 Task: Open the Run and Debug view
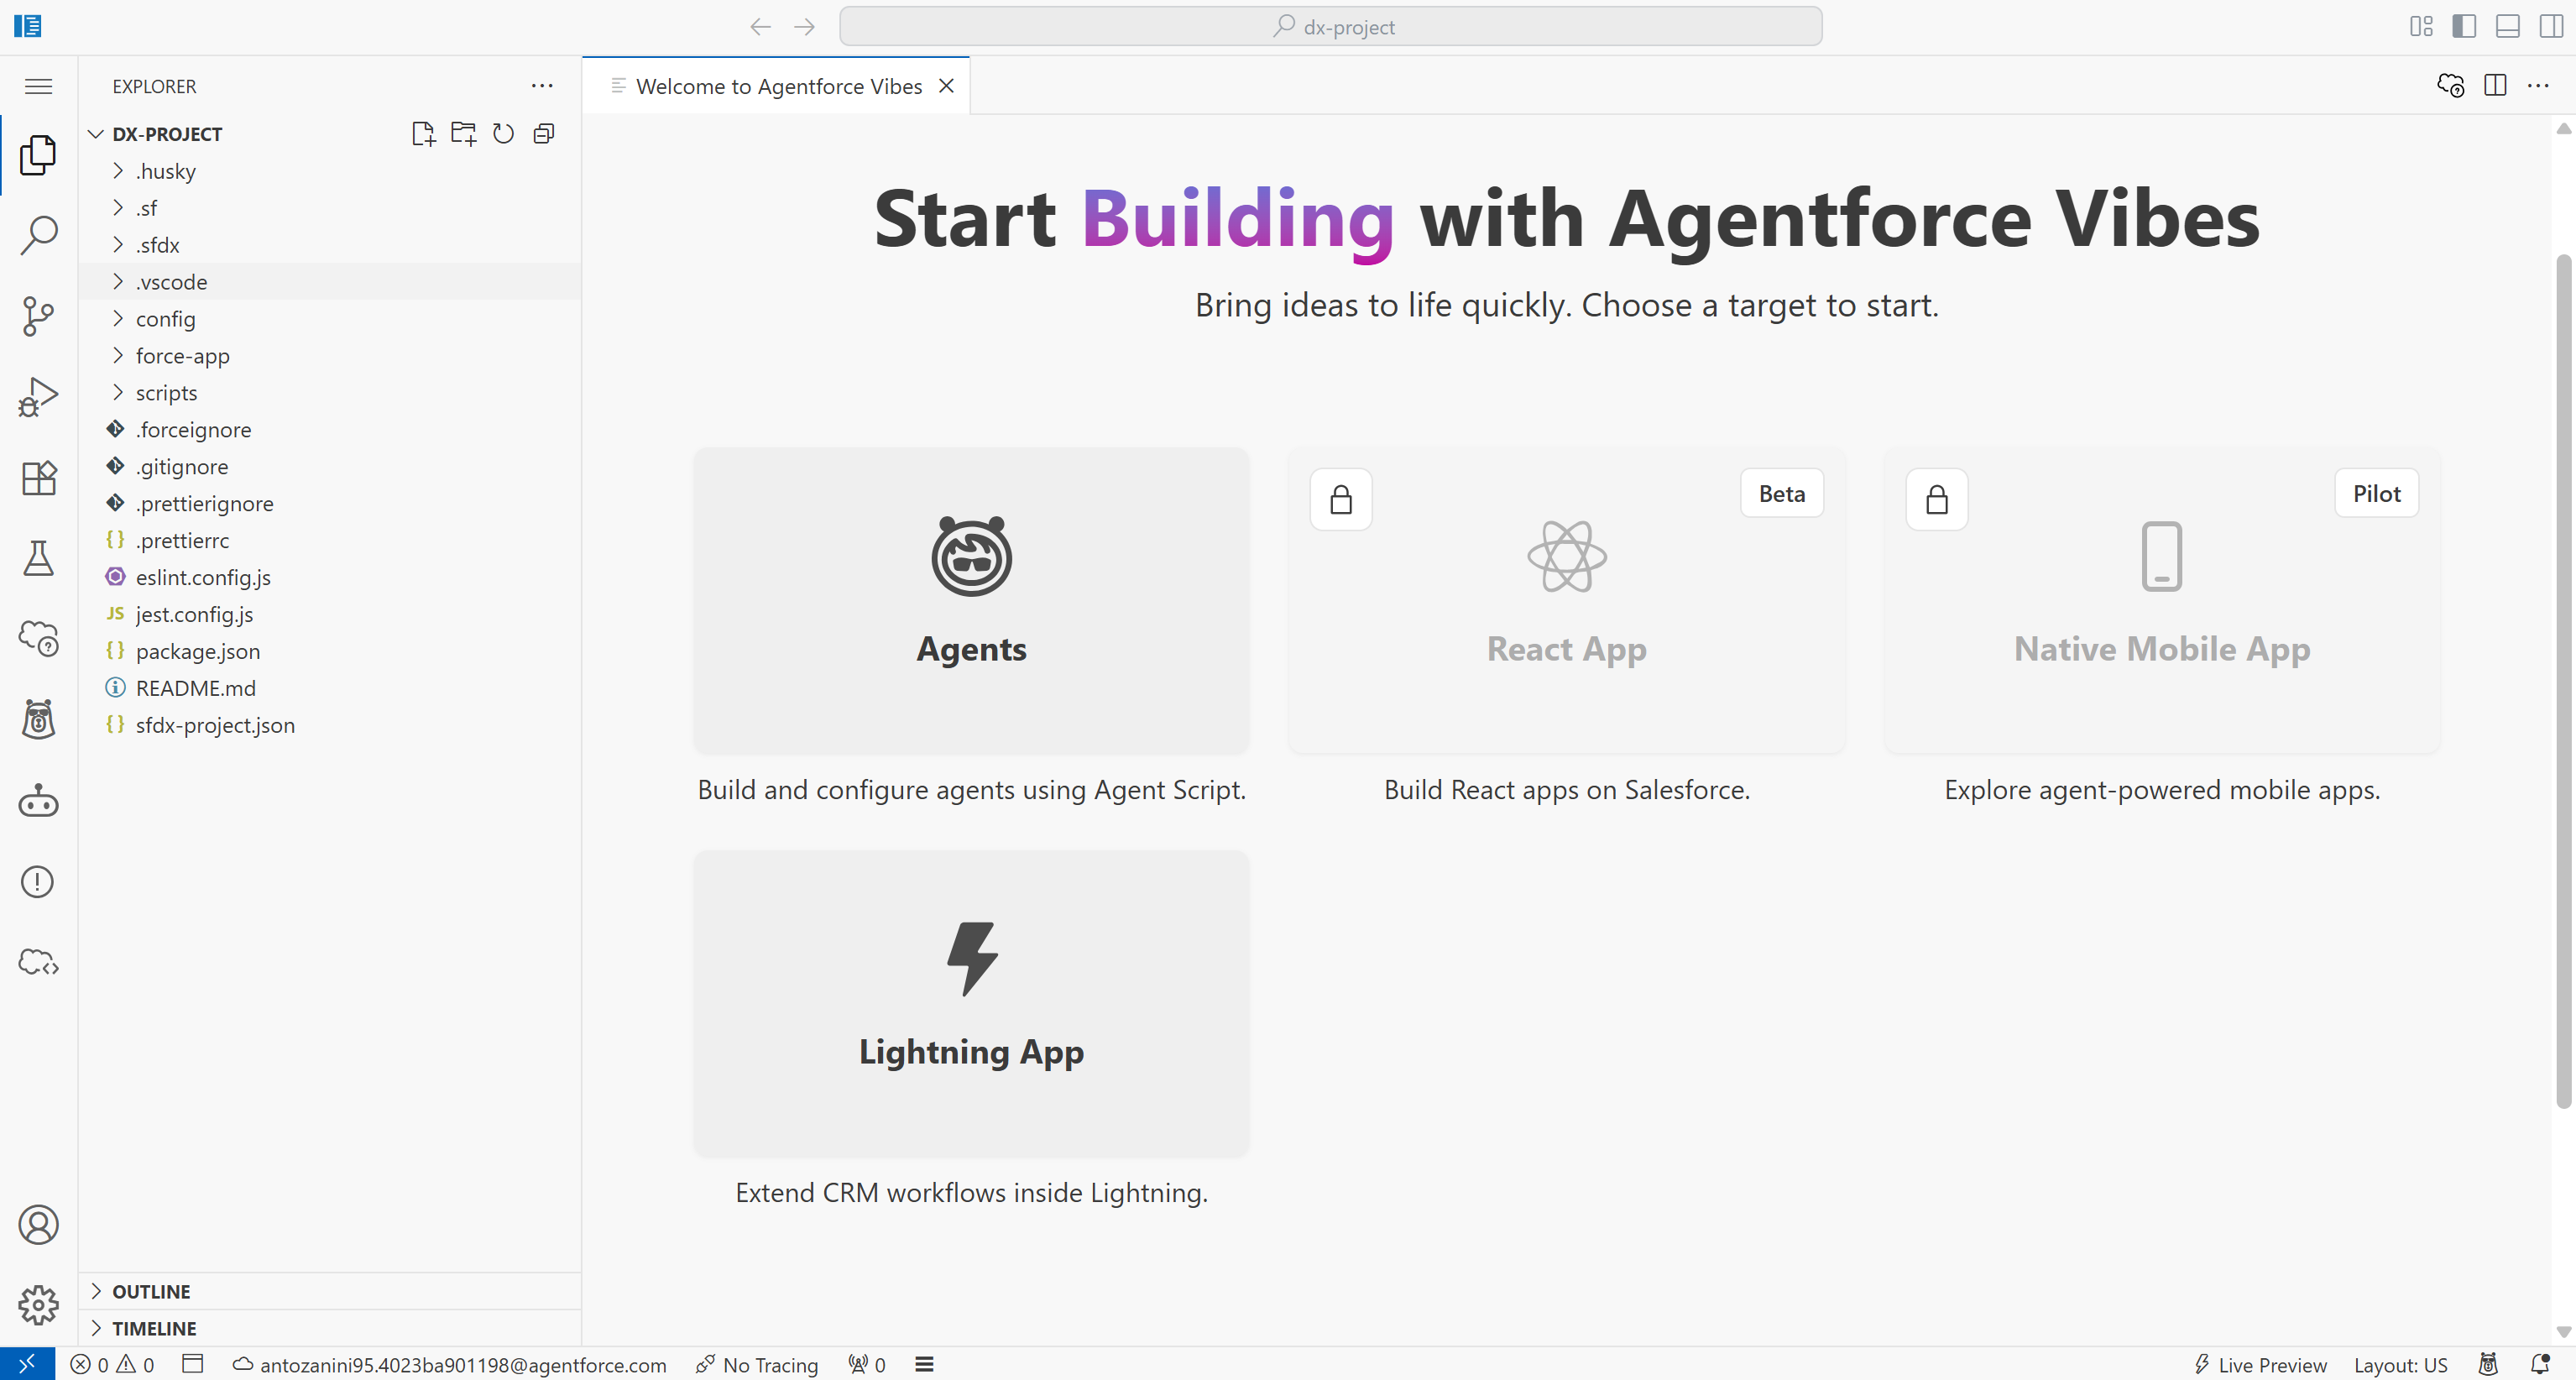point(38,397)
